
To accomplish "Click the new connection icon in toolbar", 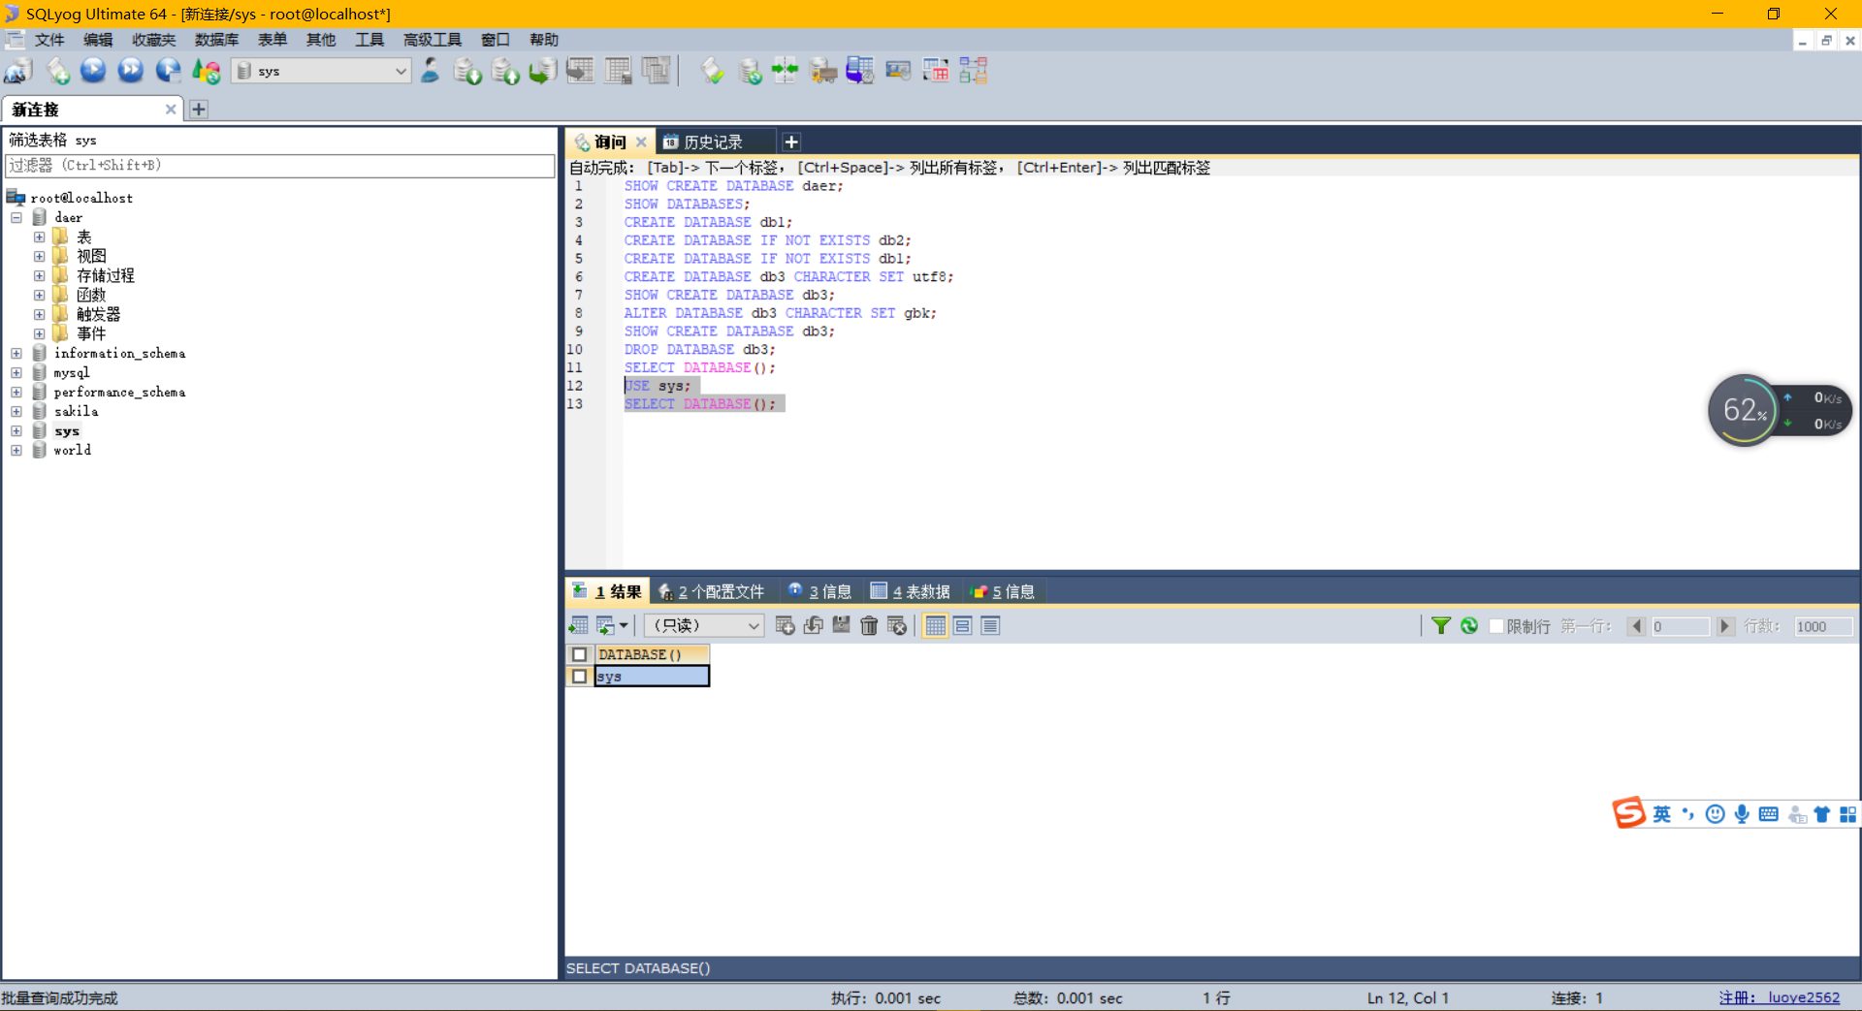I will click(18, 71).
